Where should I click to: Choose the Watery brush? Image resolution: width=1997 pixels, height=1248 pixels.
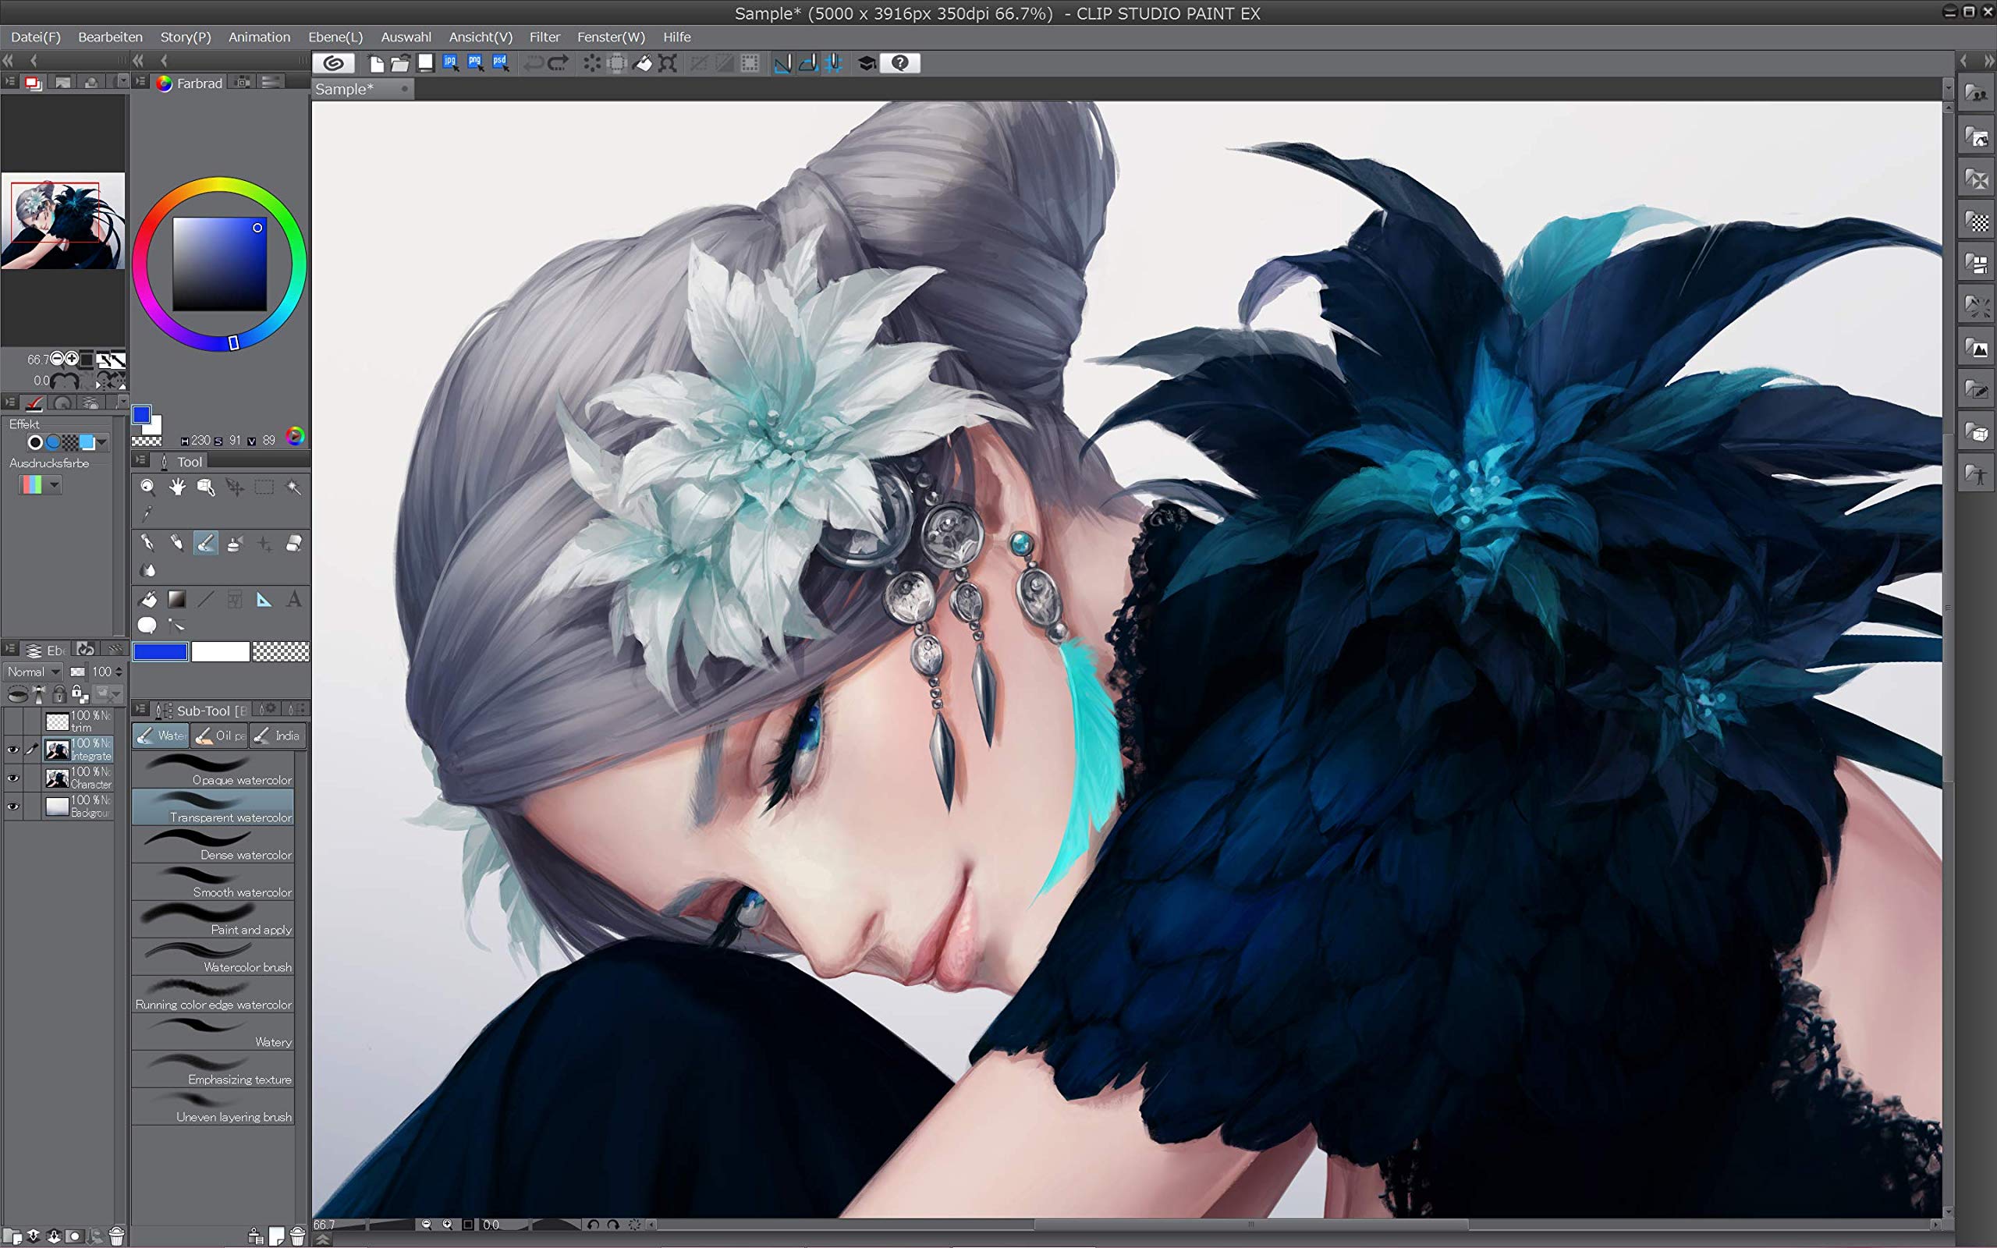click(213, 1032)
